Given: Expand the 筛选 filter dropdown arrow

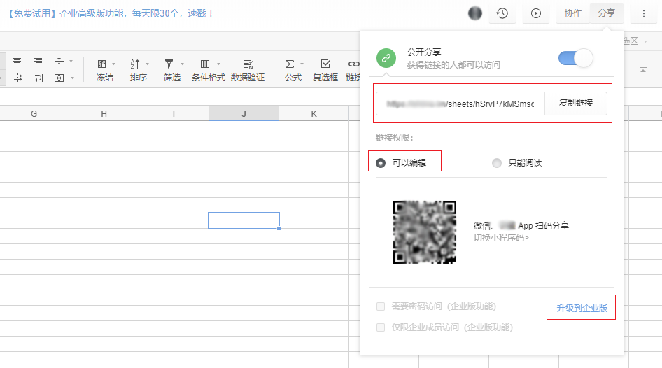Looking at the screenshot, I should [x=183, y=64].
